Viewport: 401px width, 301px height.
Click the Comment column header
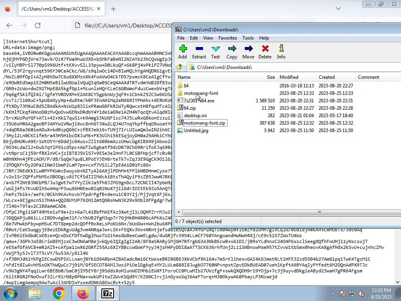pyautogui.click(x=375, y=77)
